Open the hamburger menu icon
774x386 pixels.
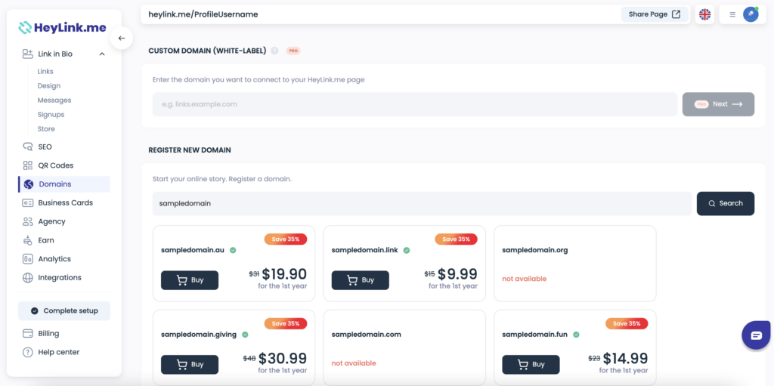click(732, 15)
